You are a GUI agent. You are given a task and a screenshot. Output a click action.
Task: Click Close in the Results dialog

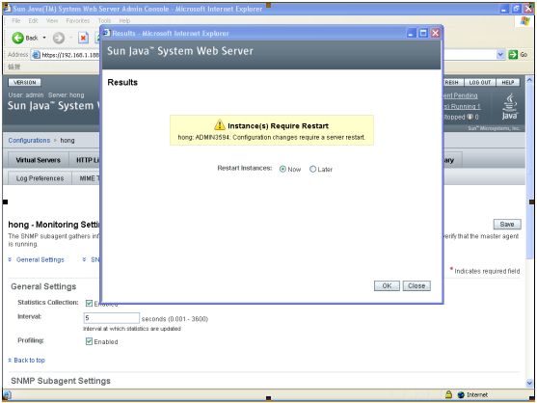click(x=416, y=286)
